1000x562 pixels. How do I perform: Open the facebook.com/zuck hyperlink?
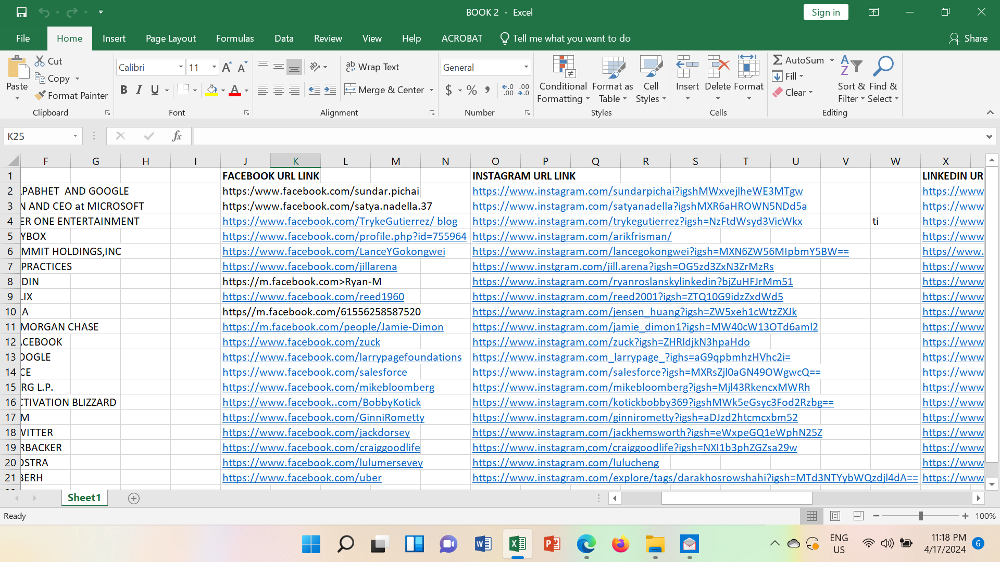click(x=301, y=342)
